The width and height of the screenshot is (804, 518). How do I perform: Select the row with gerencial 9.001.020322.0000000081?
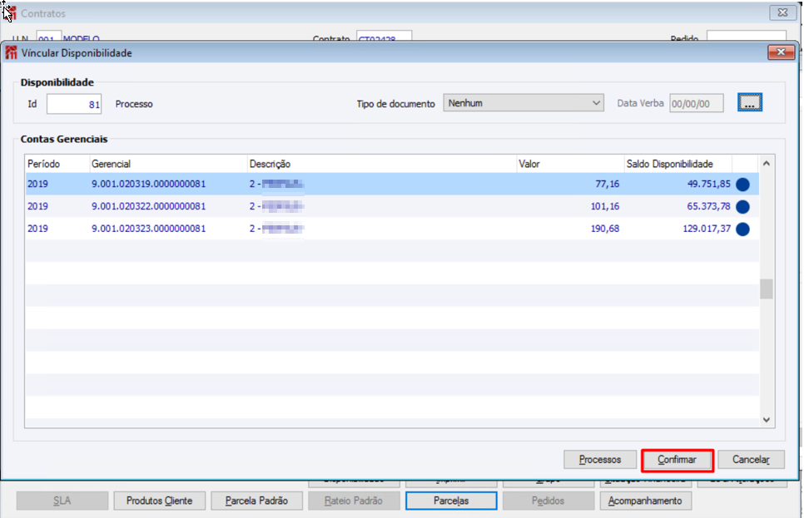click(392, 206)
